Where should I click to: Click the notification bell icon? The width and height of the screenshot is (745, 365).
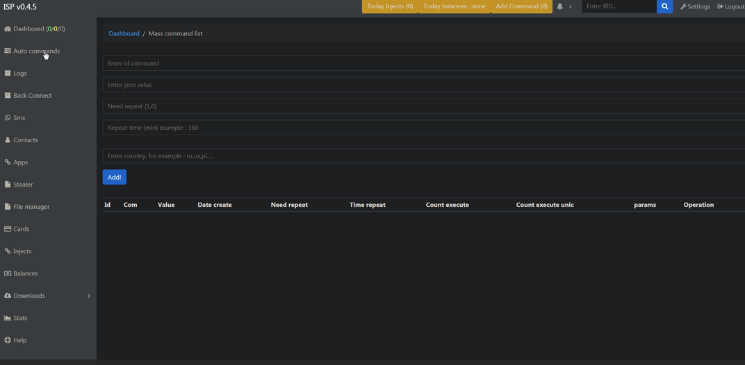click(x=559, y=7)
